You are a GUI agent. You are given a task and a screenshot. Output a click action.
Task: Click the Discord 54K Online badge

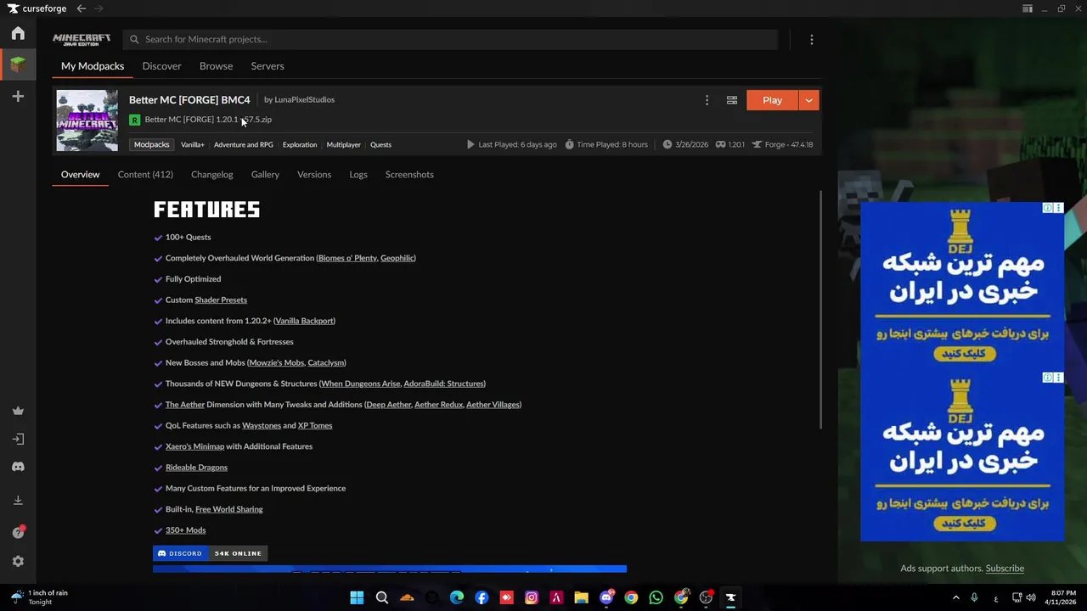point(210,553)
